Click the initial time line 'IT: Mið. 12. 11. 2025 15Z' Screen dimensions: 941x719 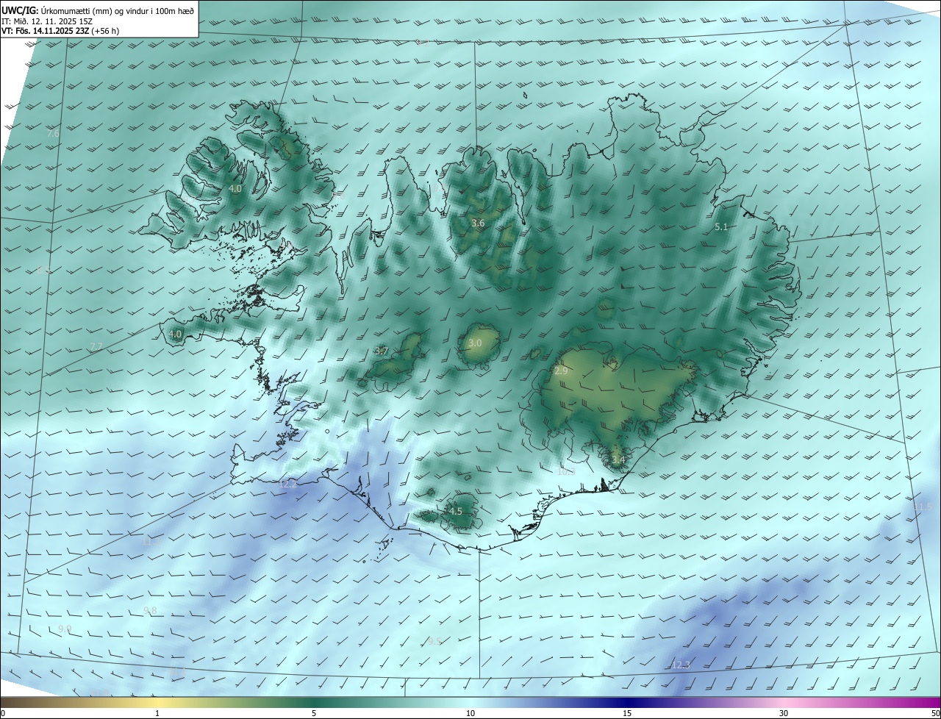[x=46, y=21]
